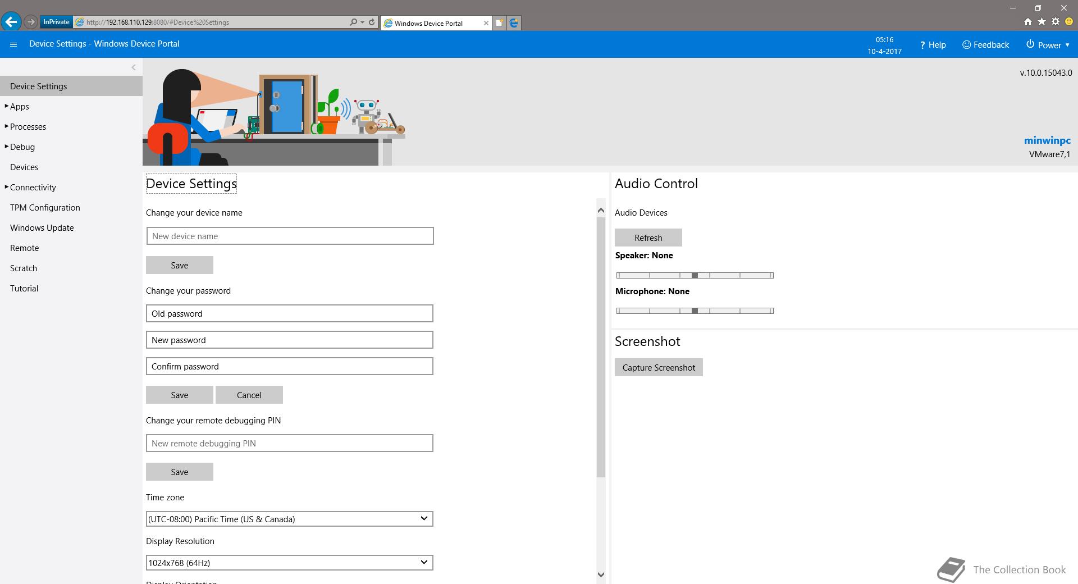Screen dimensions: 1078x584
Task: Save the password change
Action: [180, 395]
